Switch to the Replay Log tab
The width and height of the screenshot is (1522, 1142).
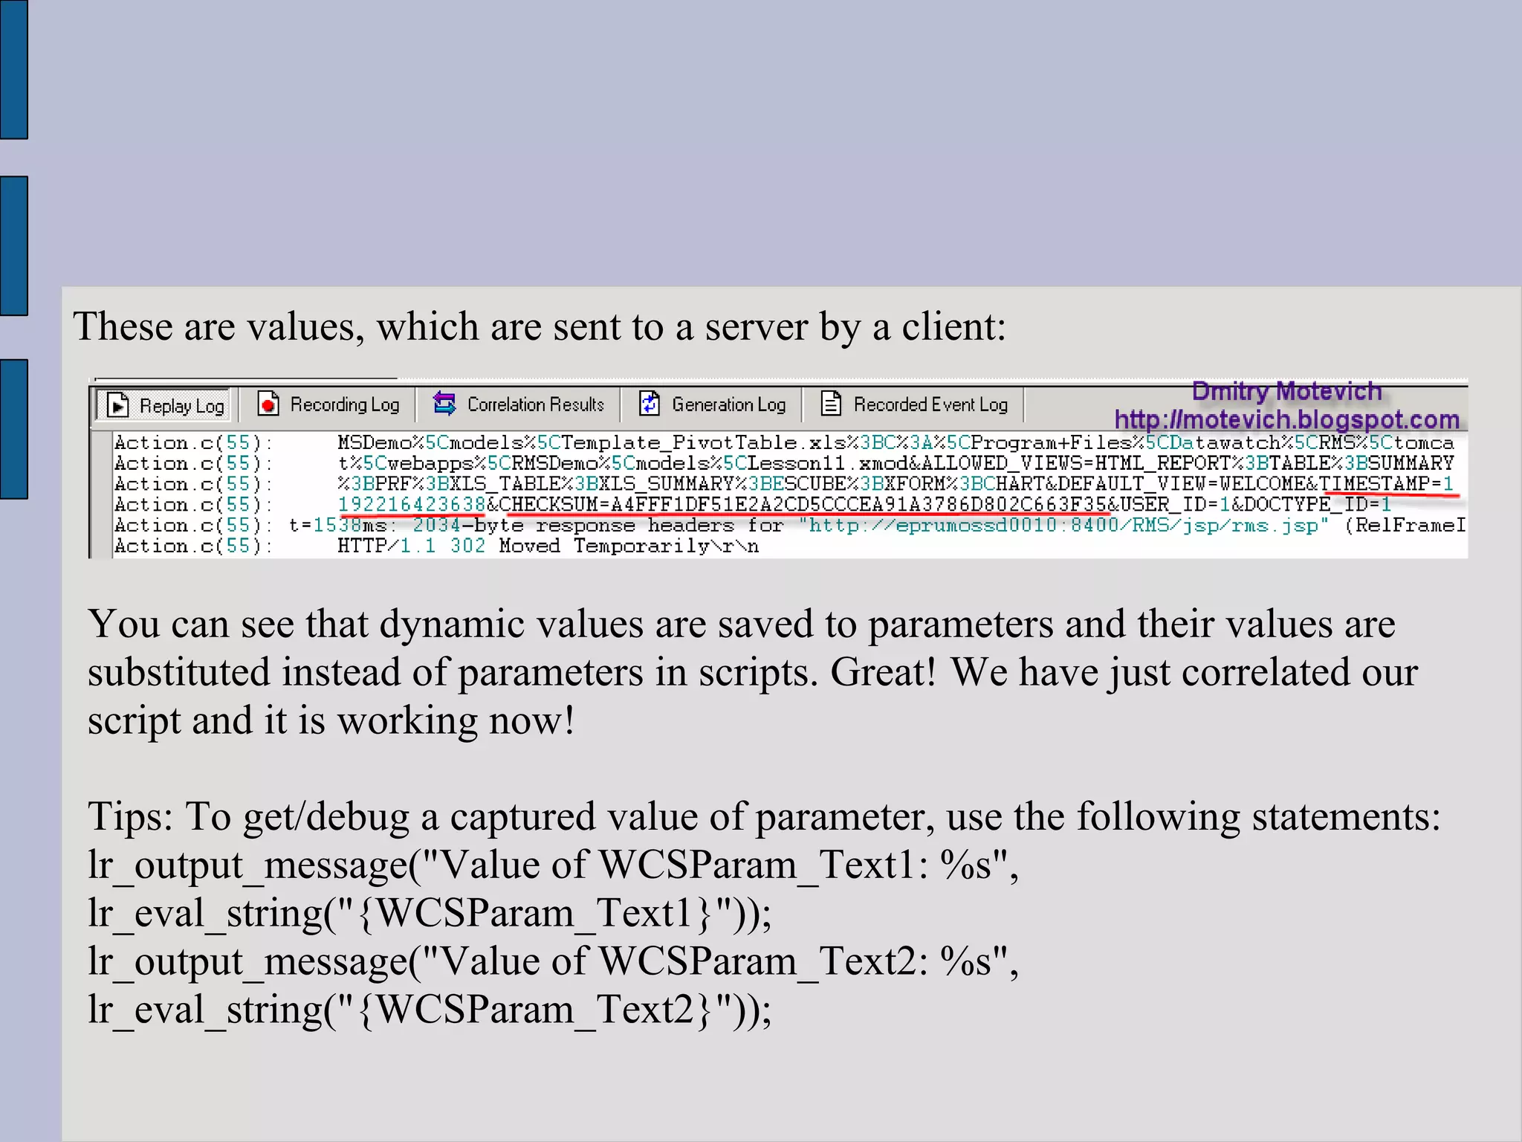coord(164,405)
